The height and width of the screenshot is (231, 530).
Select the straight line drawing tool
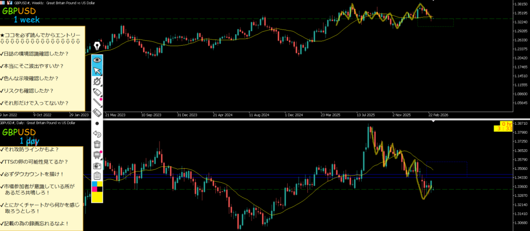97,103
